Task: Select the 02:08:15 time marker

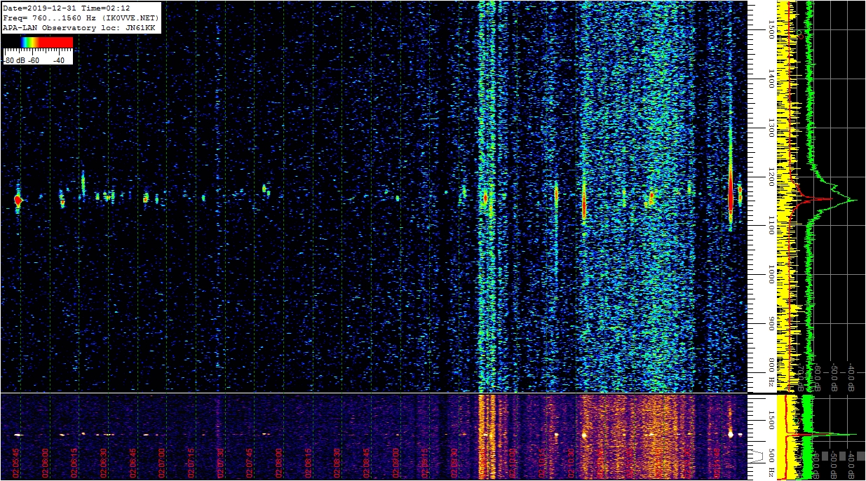Action: point(308,462)
